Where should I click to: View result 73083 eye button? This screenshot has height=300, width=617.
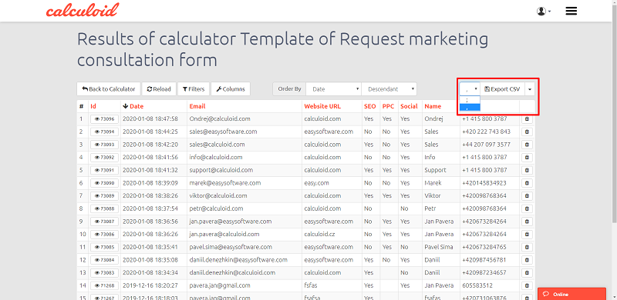(x=104, y=272)
